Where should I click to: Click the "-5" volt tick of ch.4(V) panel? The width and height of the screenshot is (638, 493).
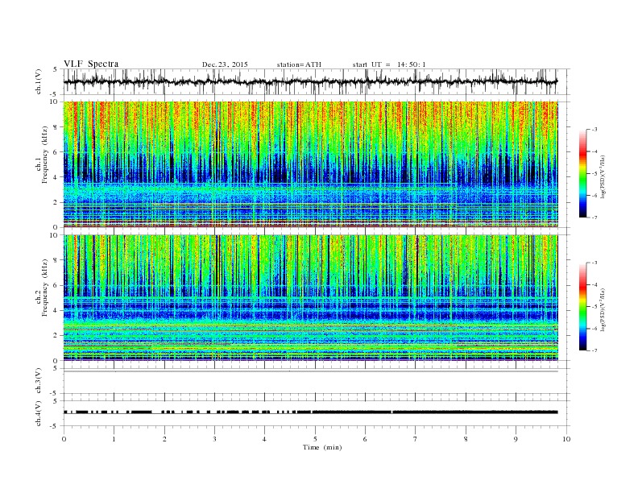tap(54, 426)
